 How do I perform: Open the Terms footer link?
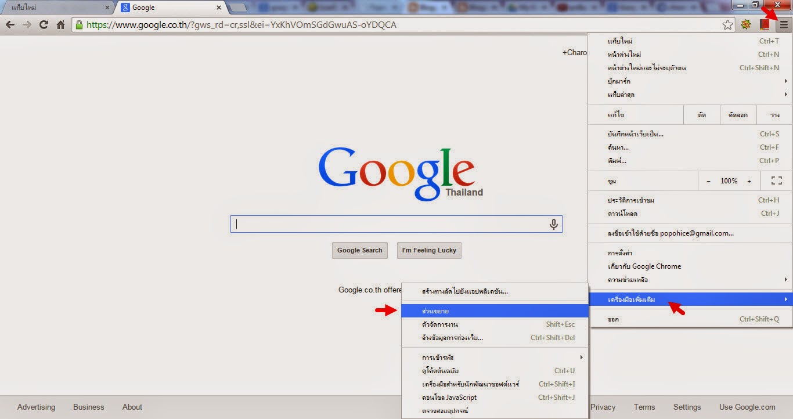pos(644,407)
